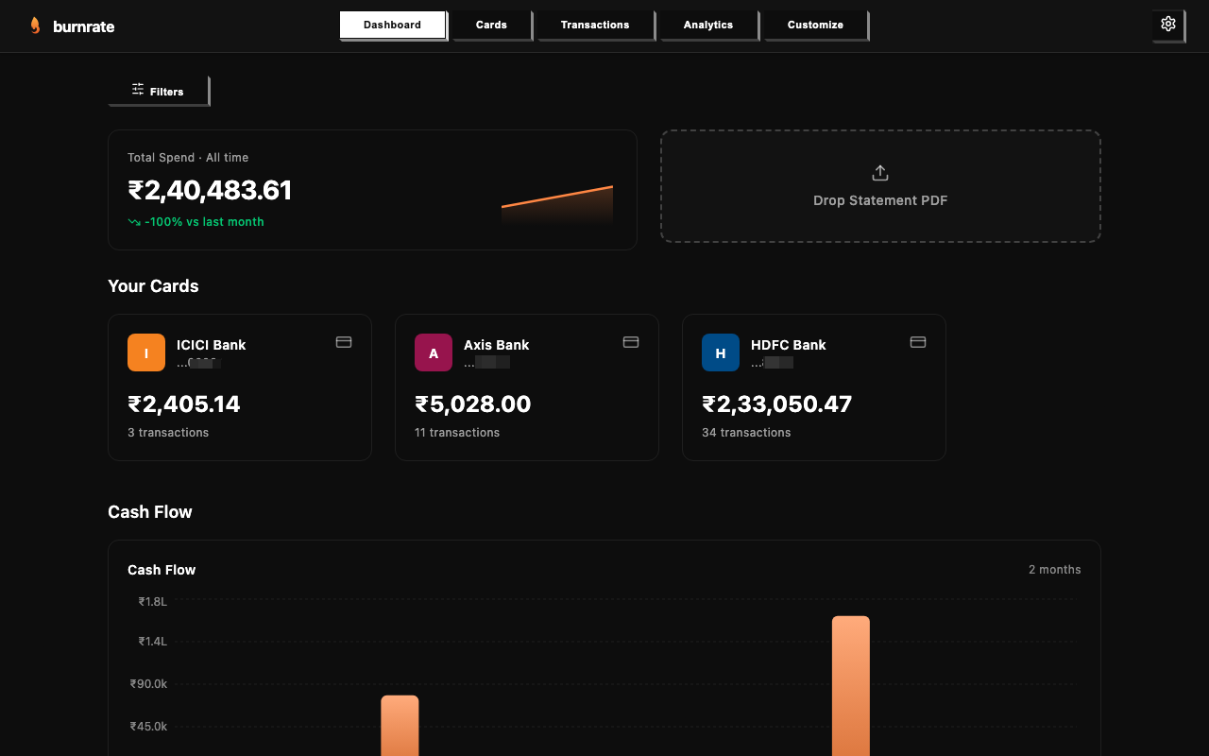Click the burnrate flame logo icon
This screenshot has width=1209, height=756.
coord(36,26)
